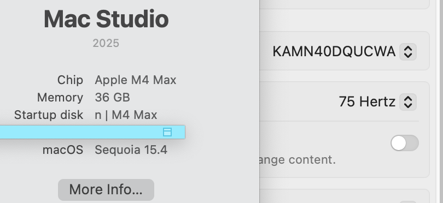The height and width of the screenshot is (203, 443).
Task: Select the KAMN40DQUCWA display name text
Action: [334, 52]
